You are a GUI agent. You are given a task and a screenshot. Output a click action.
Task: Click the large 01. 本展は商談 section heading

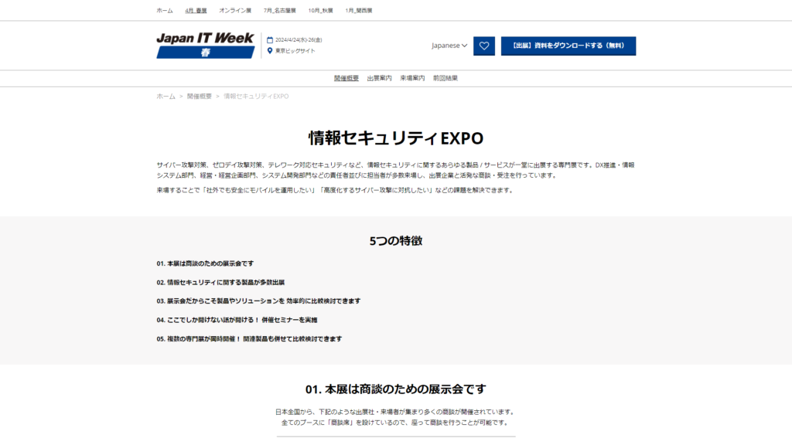click(396, 389)
